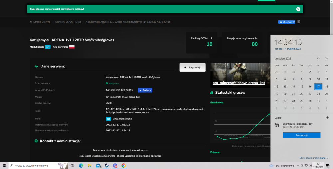Select the server IP 145.239.237.170:27015 text

119,90
